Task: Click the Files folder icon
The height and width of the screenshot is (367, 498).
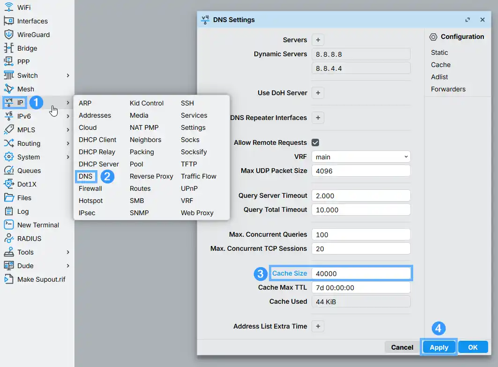Action: pos(8,198)
